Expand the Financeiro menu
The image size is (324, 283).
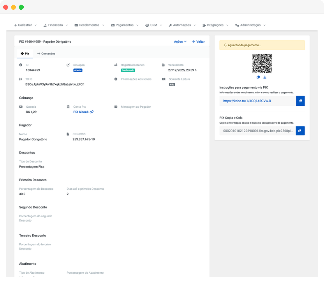[x=55, y=25]
